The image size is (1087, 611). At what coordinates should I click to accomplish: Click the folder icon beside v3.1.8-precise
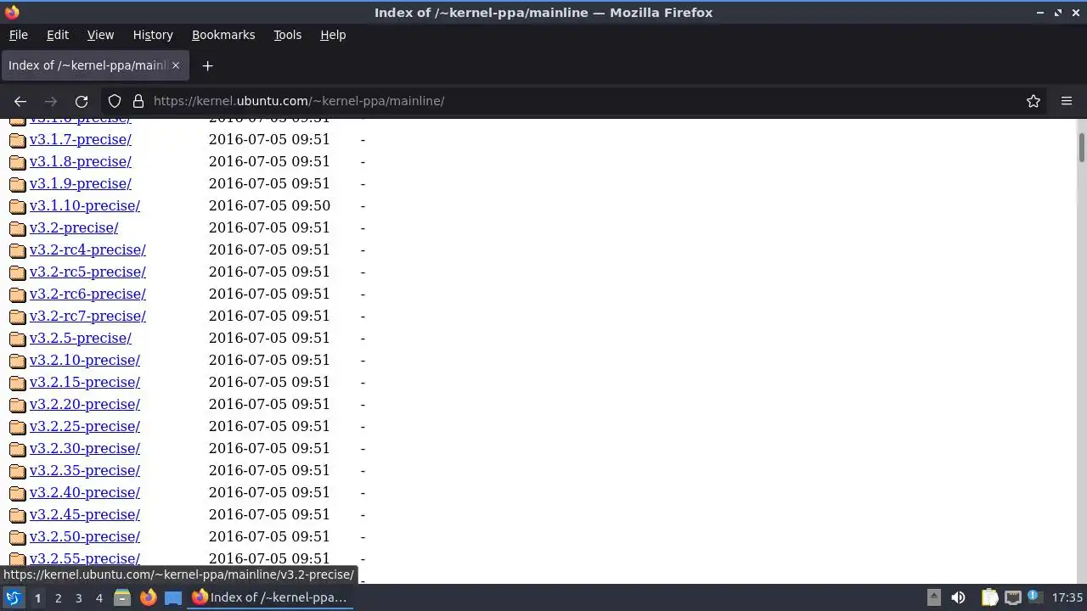click(x=17, y=162)
